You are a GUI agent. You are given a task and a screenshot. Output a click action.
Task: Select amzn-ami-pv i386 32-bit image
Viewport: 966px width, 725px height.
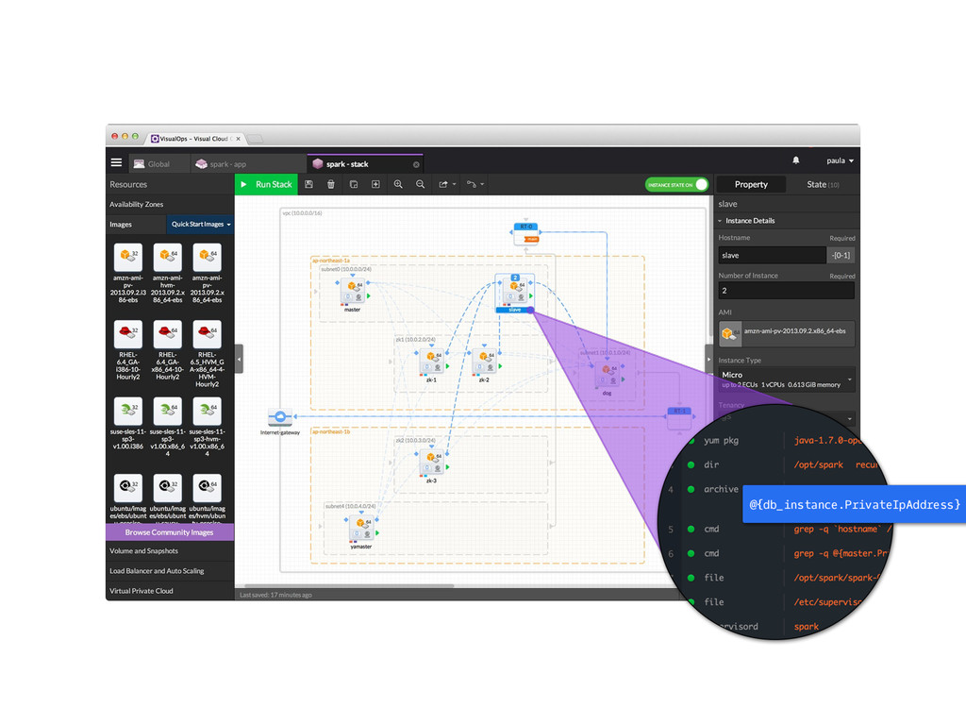pyautogui.click(x=128, y=273)
